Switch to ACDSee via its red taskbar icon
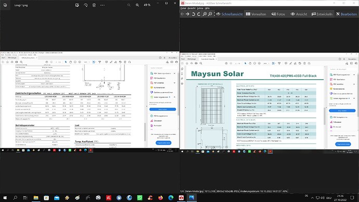The height and width of the screenshot is (202, 359). coord(182,197)
